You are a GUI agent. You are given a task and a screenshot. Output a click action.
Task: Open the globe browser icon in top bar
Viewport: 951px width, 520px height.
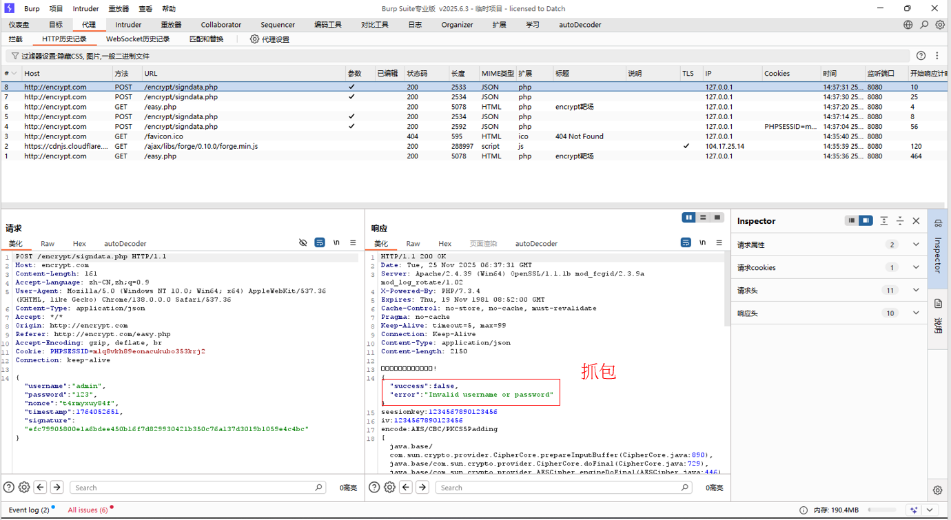tap(908, 25)
